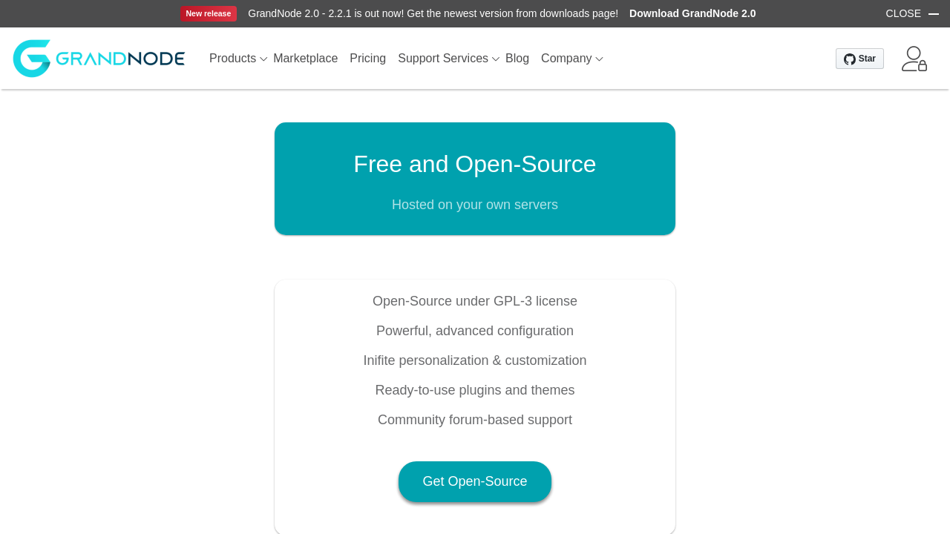Click the Ready-to-use plugins and themes line

[475, 390]
